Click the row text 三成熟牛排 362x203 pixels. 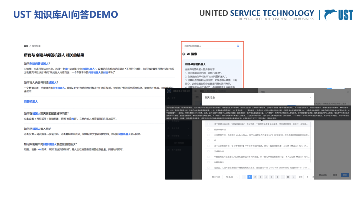[x=219, y=151]
